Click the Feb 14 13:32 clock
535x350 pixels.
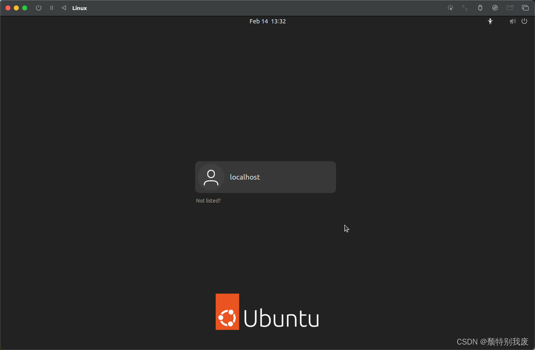267,21
